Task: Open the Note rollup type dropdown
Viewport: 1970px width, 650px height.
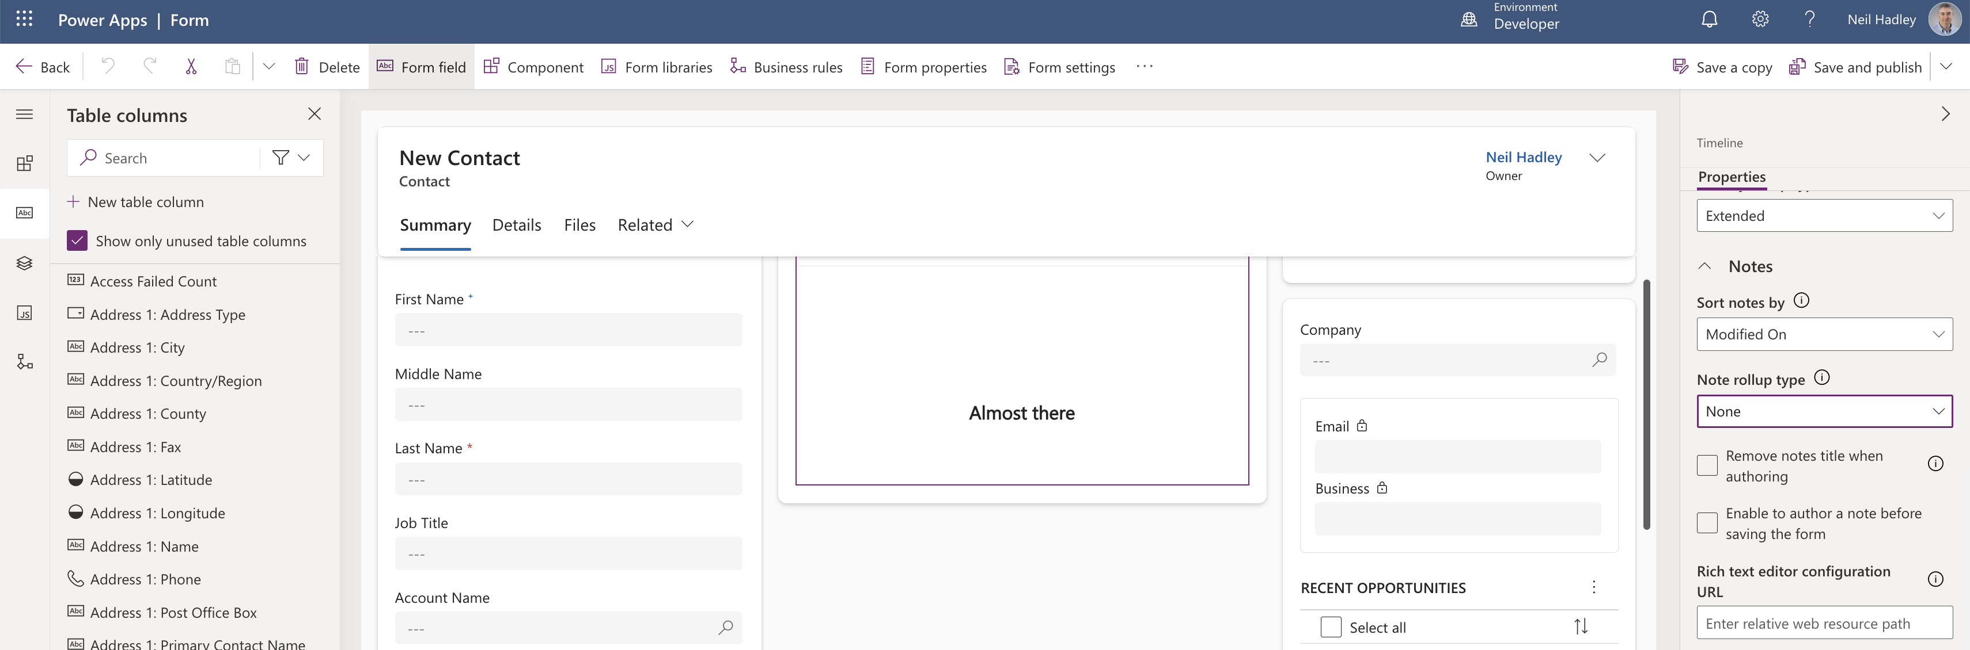Action: [x=1824, y=412]
